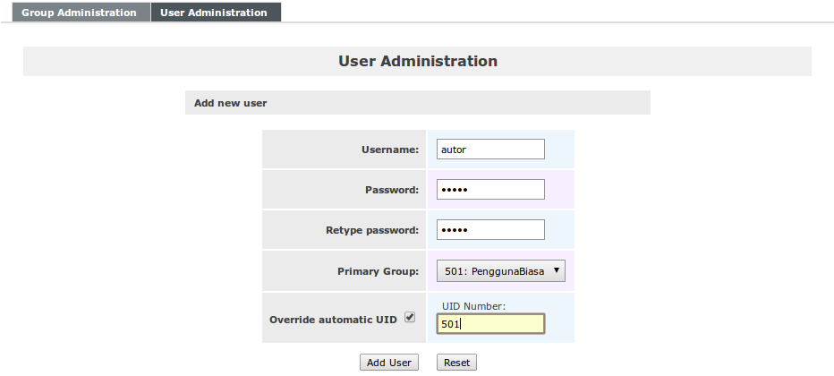Click the UID Number field showing 501
The height and width of the screenshot is (376, 834).
click(490, 323)
